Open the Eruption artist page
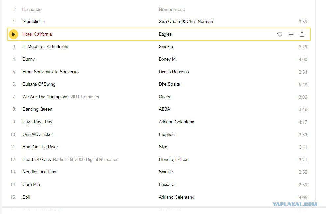The image size is (326, 214). 166,134
